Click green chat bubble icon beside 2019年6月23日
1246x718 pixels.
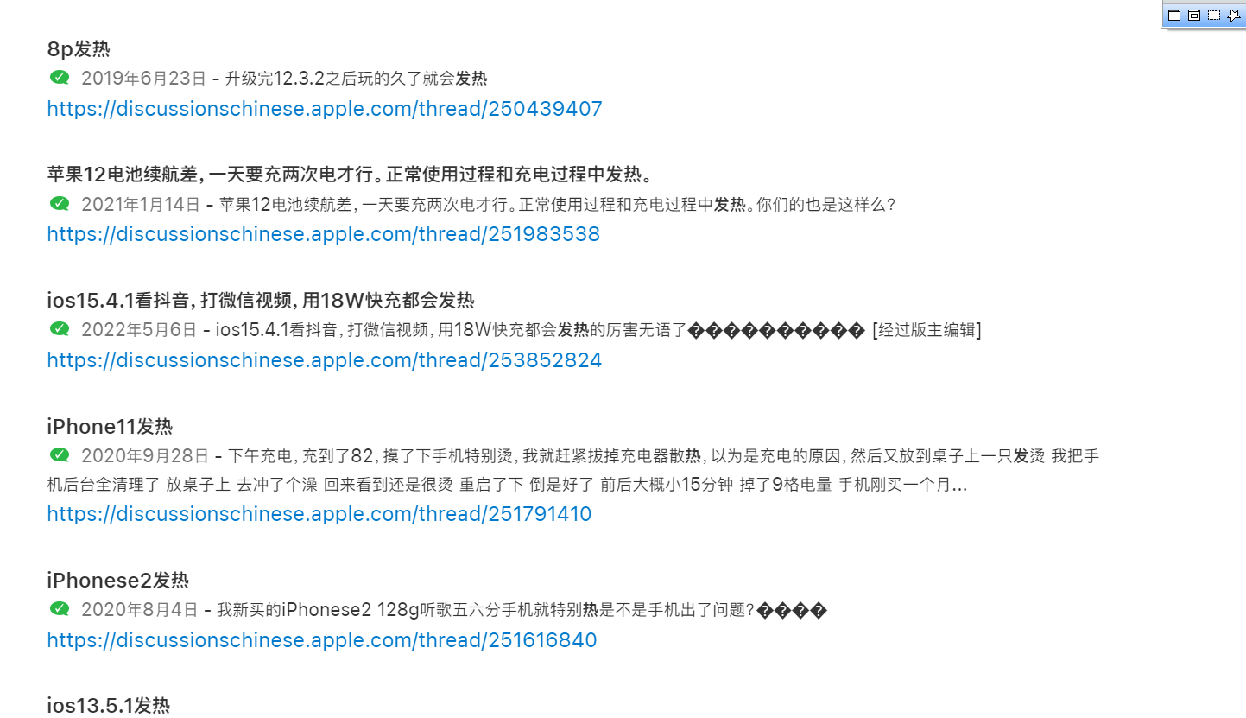point(60,78)
